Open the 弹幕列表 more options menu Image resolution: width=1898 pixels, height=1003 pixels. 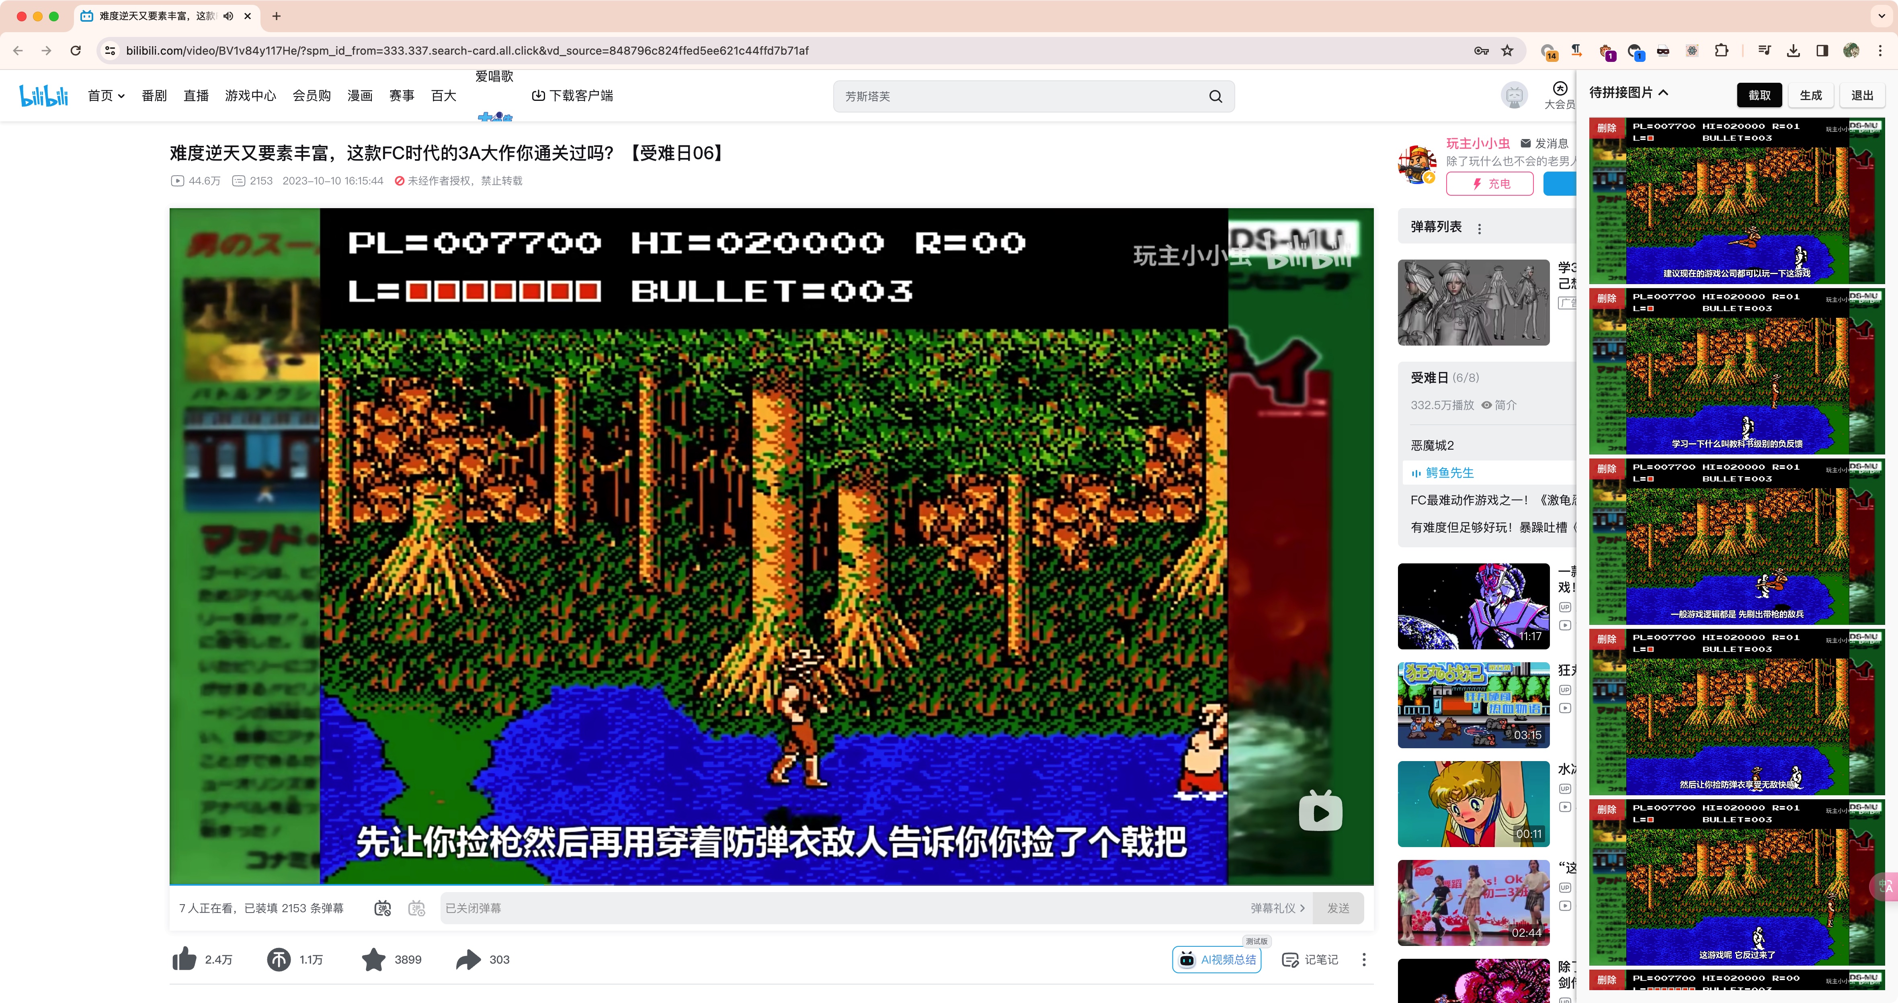pos(1480,228)
